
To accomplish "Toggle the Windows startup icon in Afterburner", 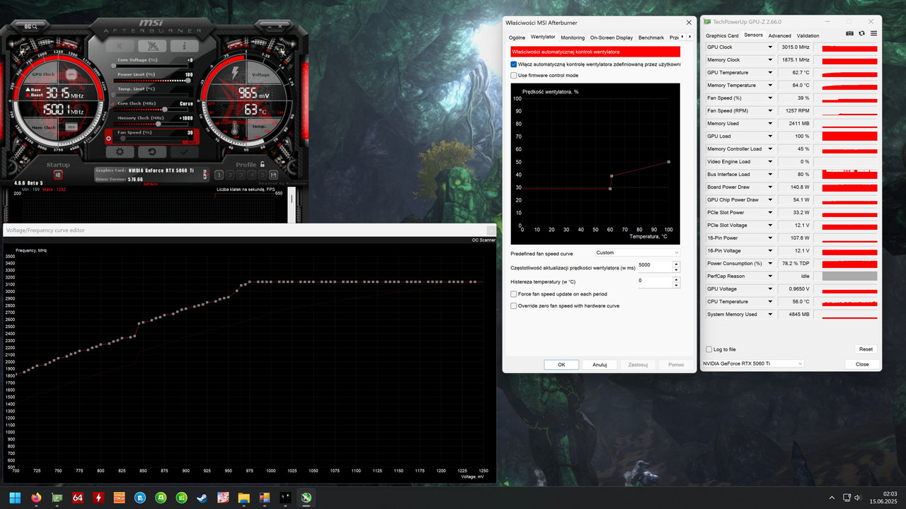I will [58, 175].
